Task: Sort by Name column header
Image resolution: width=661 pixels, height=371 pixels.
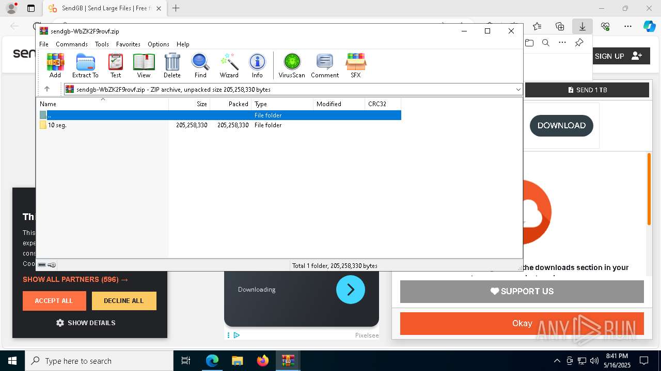Action: tap(103, 104)
